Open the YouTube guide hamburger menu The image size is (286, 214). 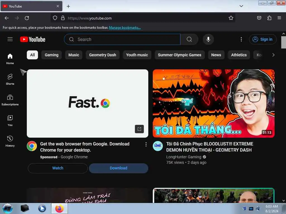pyautogui.click(x=10, y=39)
